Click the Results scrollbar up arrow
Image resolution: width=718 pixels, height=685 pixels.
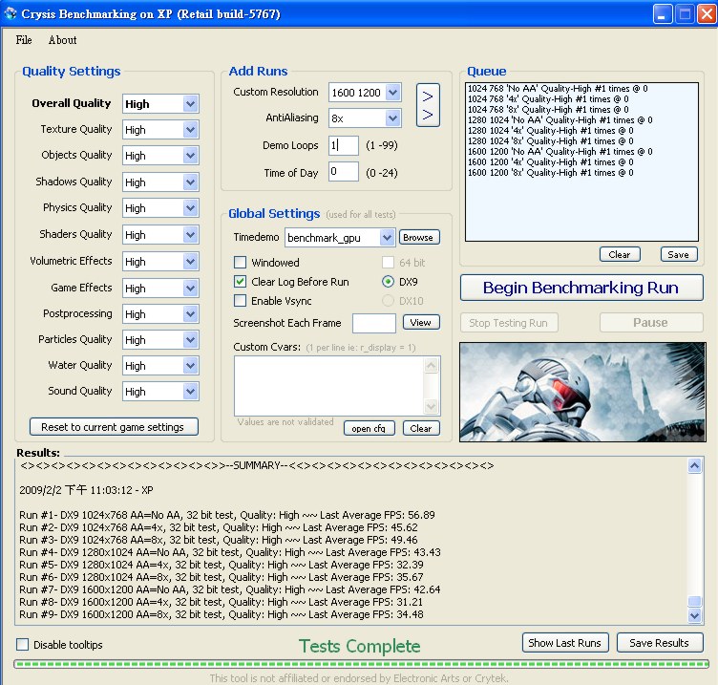[695, 466]
